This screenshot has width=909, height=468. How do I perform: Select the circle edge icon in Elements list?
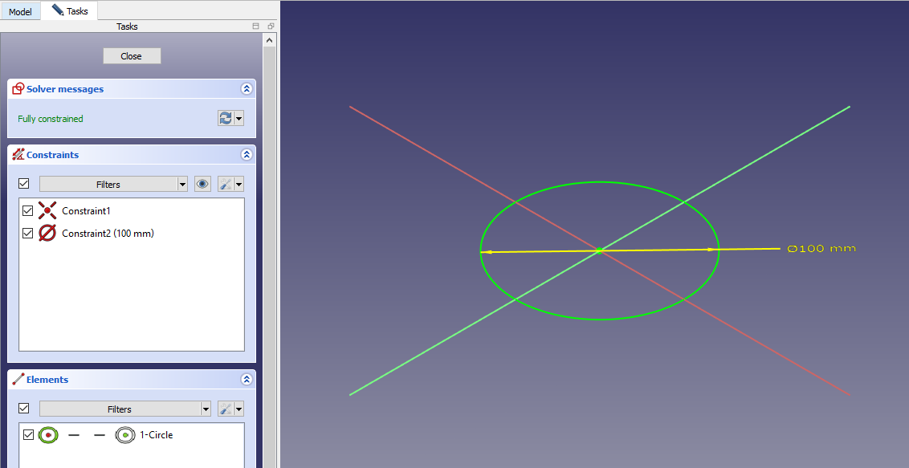coord(48,435)
